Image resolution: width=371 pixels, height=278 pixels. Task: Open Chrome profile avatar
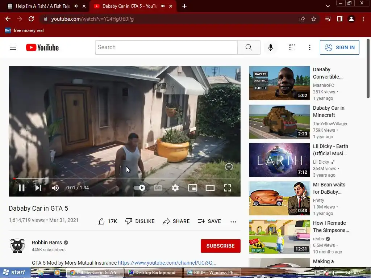tap(351, 19)
